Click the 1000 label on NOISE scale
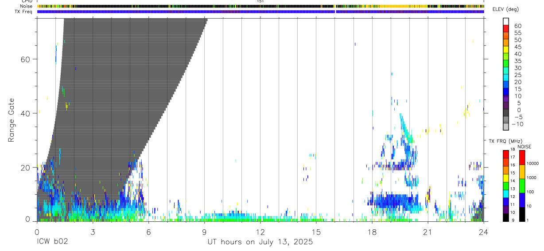 (532, 178)
